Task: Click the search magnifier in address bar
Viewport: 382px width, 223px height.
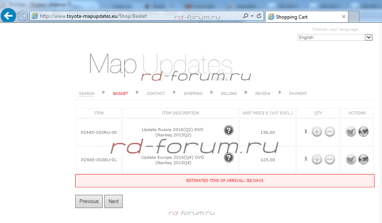Action: (245, 16)
